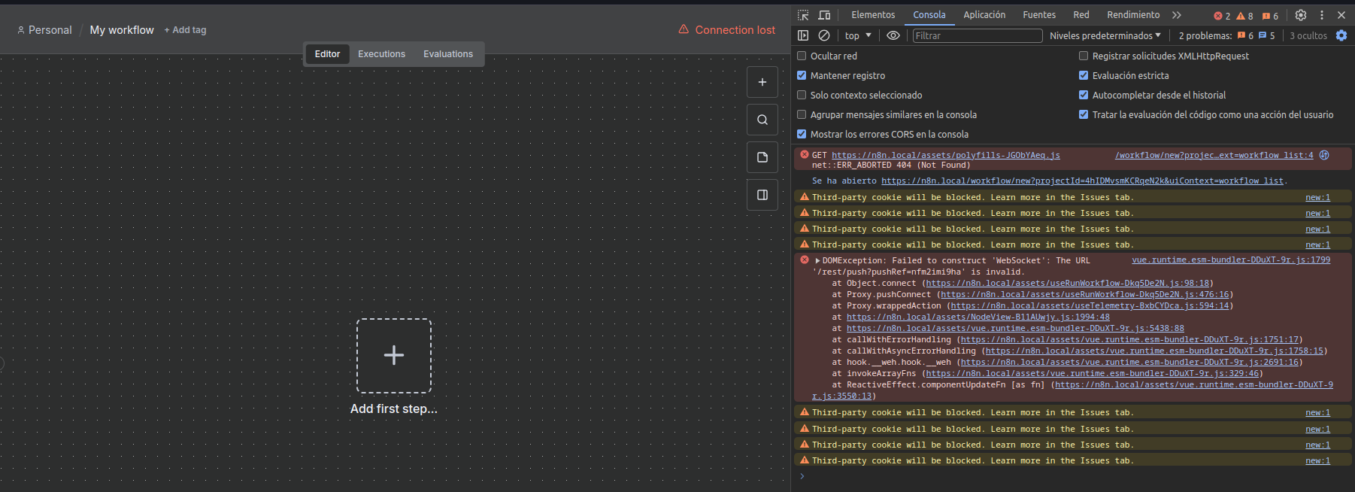Open DevTools settings gear icon
Screen dimensions: 1355x492
coord(1301,15)
